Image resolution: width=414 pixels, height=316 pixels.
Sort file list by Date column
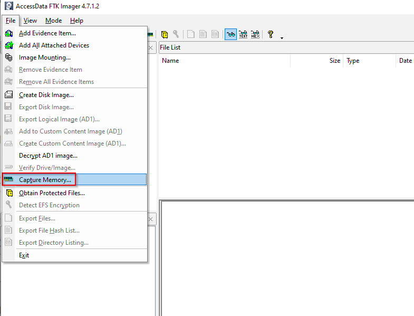click(x=405, y=61)
